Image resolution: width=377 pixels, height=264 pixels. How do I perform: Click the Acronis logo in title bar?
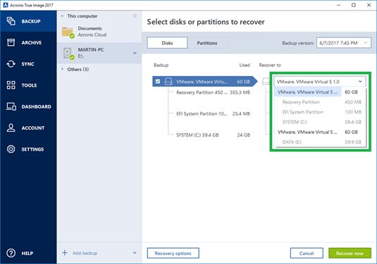(x=6, y=5)
